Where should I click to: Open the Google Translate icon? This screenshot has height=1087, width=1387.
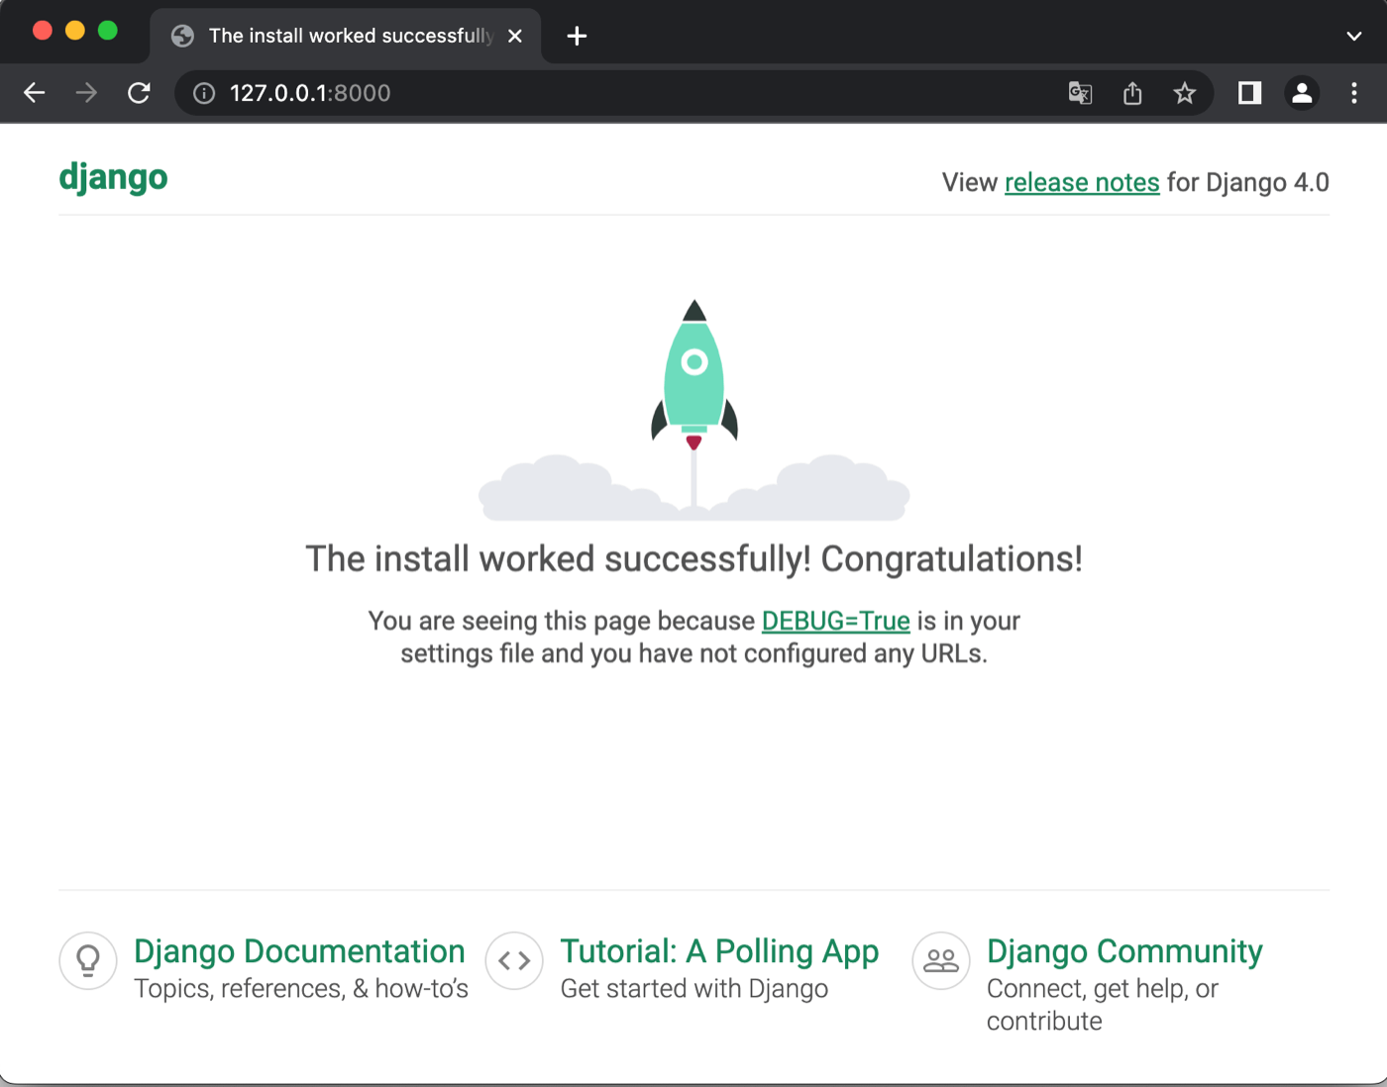1080,93
